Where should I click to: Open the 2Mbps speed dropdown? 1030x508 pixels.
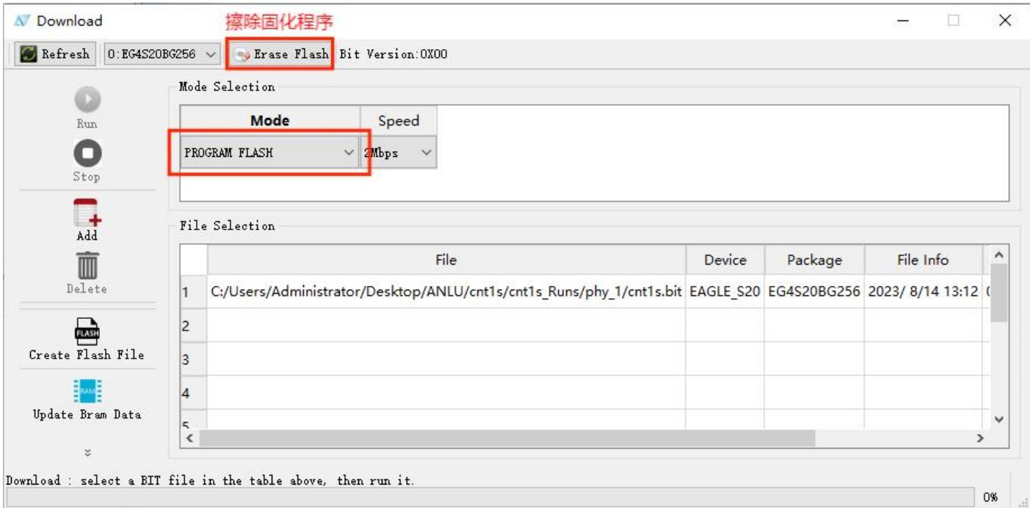tap(399, 153)
